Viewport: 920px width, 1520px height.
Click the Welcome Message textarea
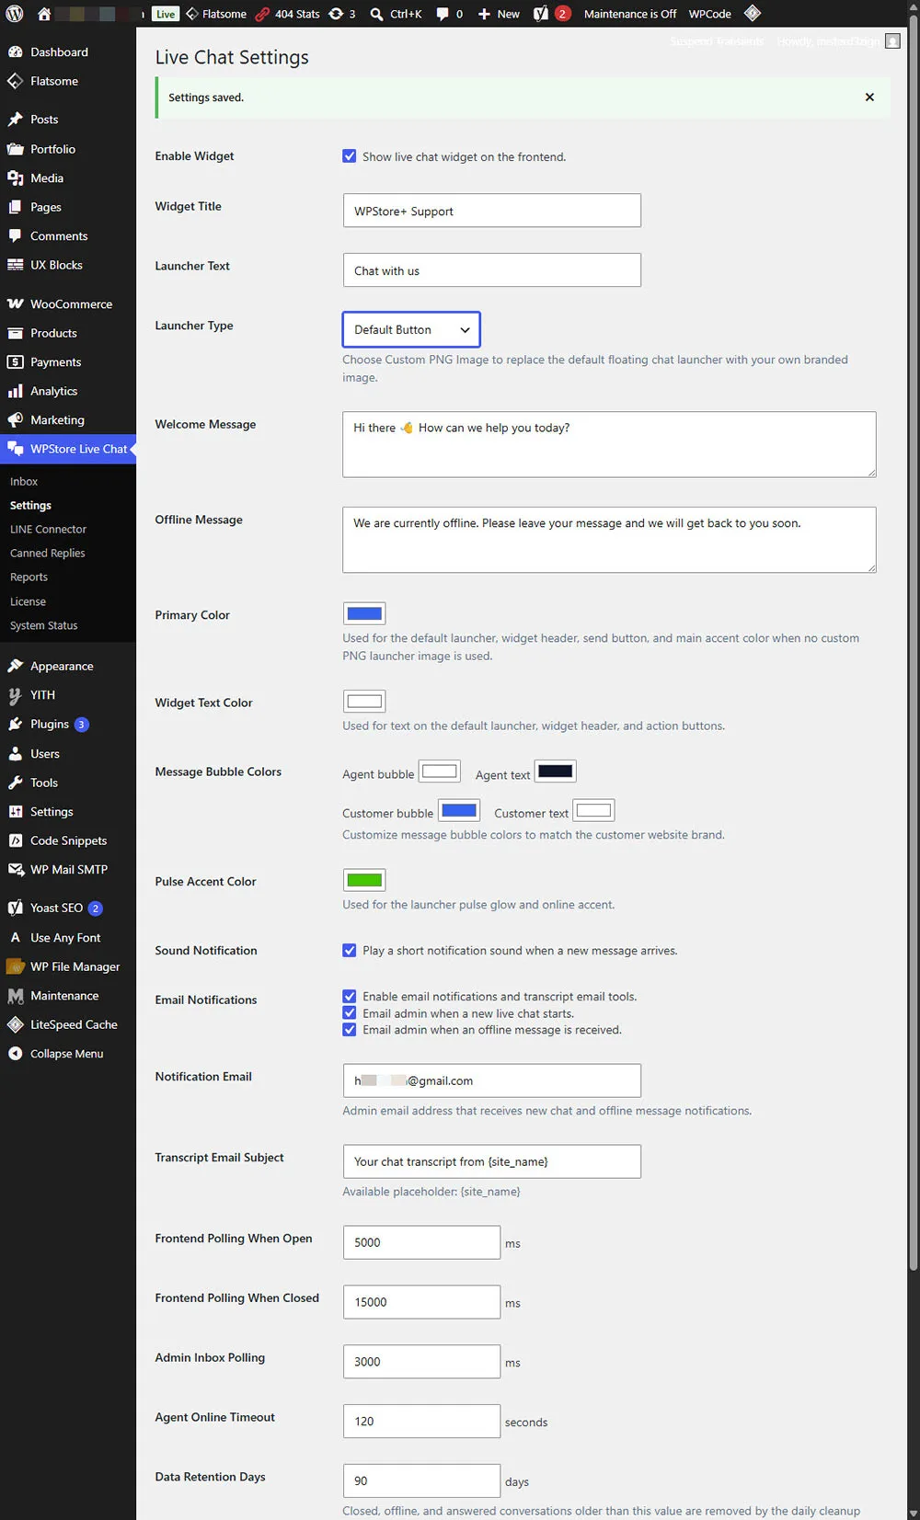point(609,444)
